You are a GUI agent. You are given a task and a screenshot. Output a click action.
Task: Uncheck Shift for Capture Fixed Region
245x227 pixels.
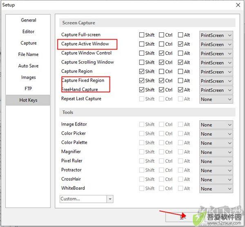(x=142, y=81)
